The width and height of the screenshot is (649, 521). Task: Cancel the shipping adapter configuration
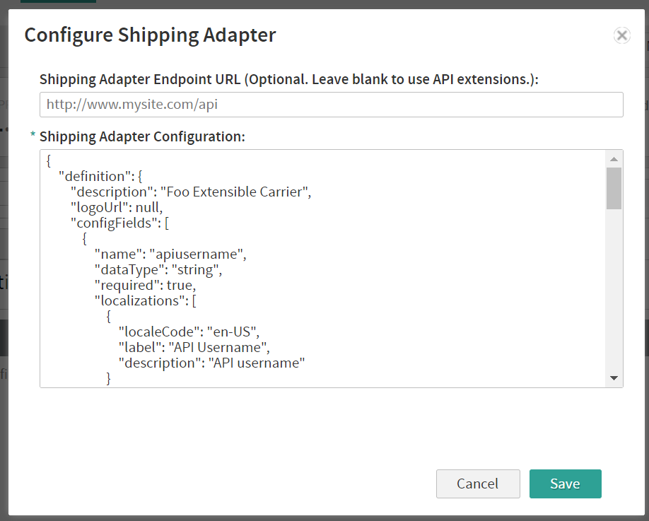(x=478, y=484)
